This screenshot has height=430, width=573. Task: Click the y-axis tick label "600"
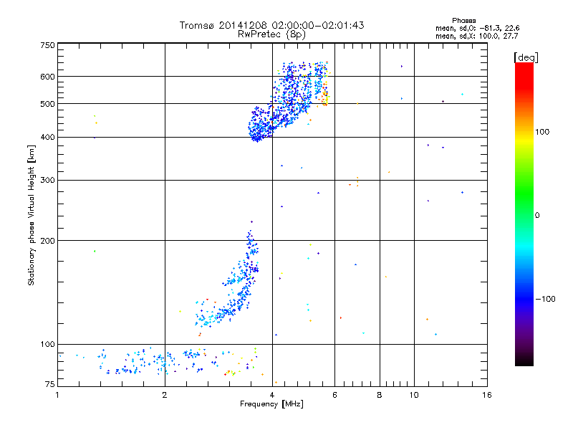point(47,77)
